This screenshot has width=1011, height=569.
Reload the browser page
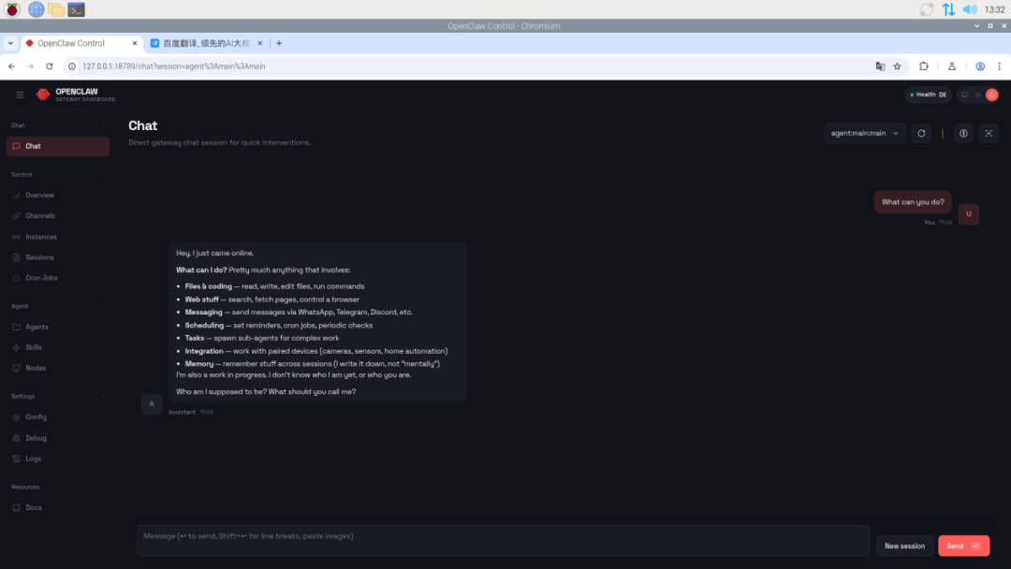[49, 66]
